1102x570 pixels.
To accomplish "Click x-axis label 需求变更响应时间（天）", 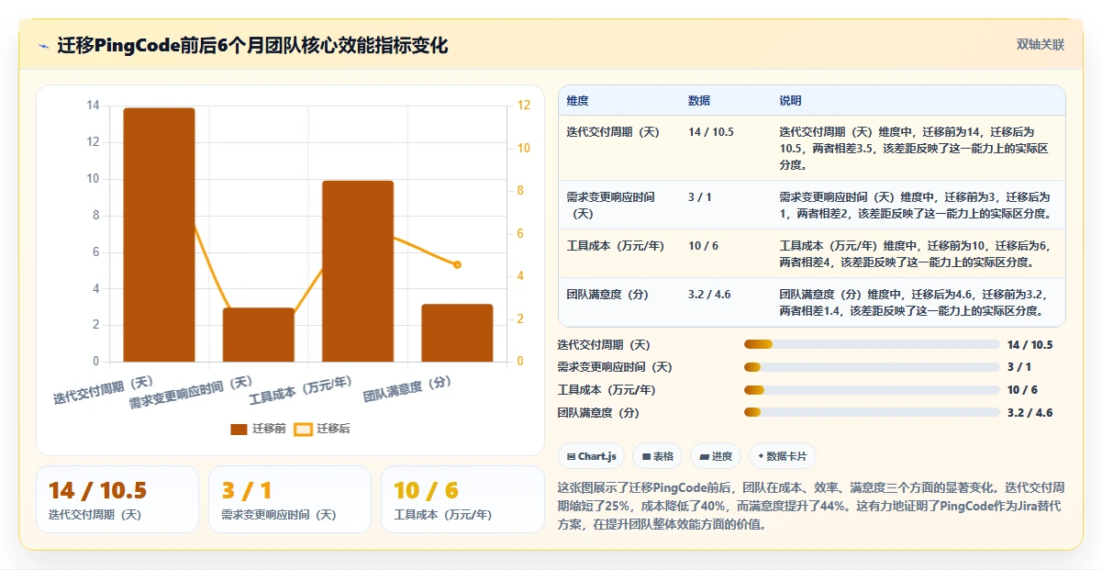I will click(191, 392).
